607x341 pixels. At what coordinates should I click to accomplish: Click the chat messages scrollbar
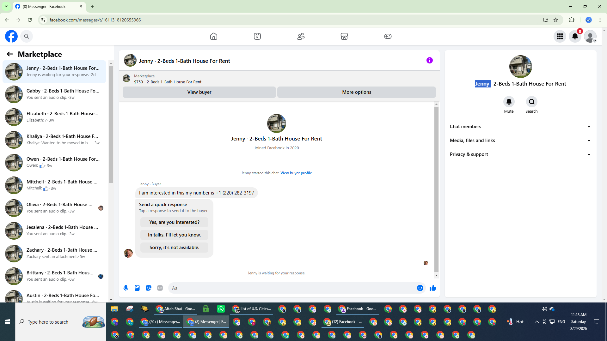436,189
